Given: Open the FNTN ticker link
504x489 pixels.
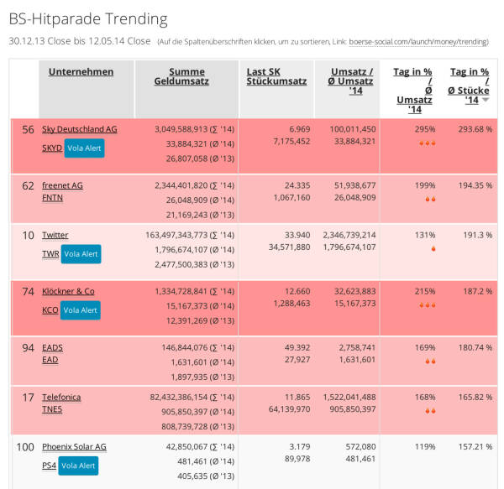Looking at the screenshot, I should [52, 198].
